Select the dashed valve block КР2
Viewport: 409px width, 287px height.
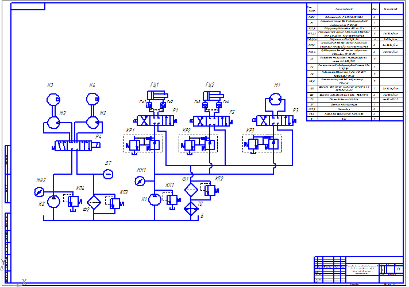(x=198, y=143)
